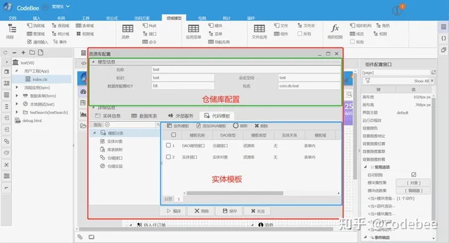449x243 pixels.
Task: Click the curly braces icon in the right sidebar
Action: tap(443, 39)
